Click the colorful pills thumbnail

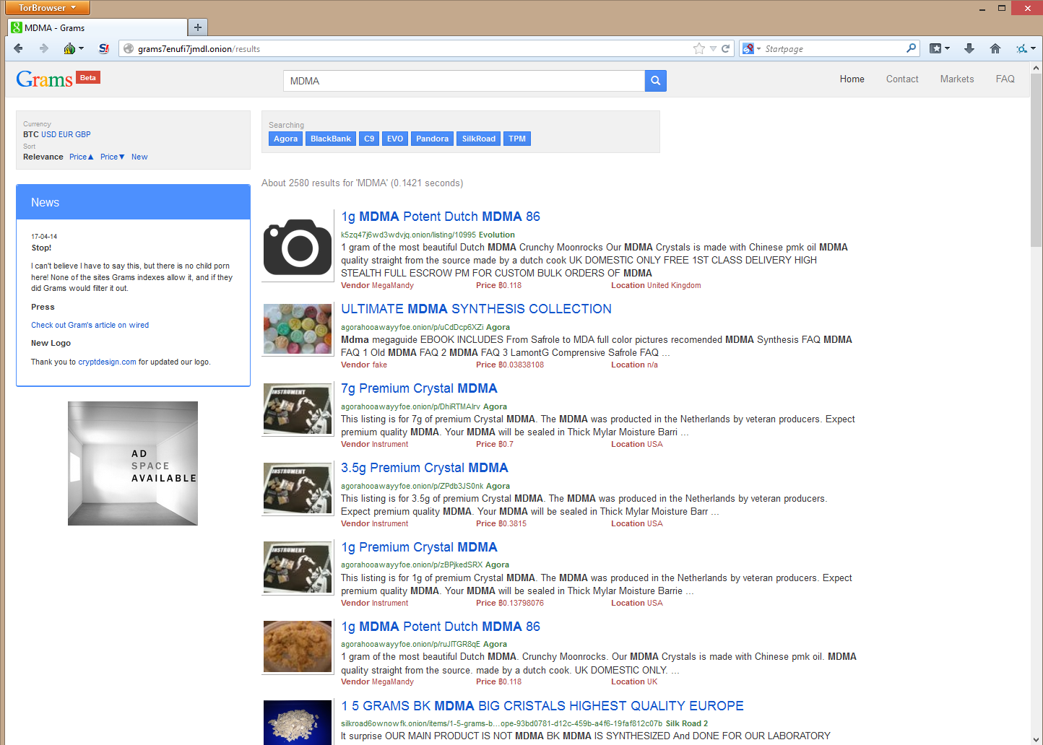(x=298, y=329)
